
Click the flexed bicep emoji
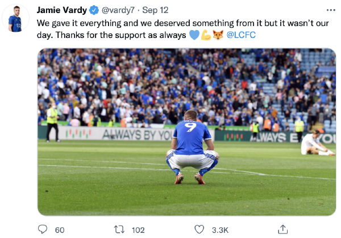[206, 35]
